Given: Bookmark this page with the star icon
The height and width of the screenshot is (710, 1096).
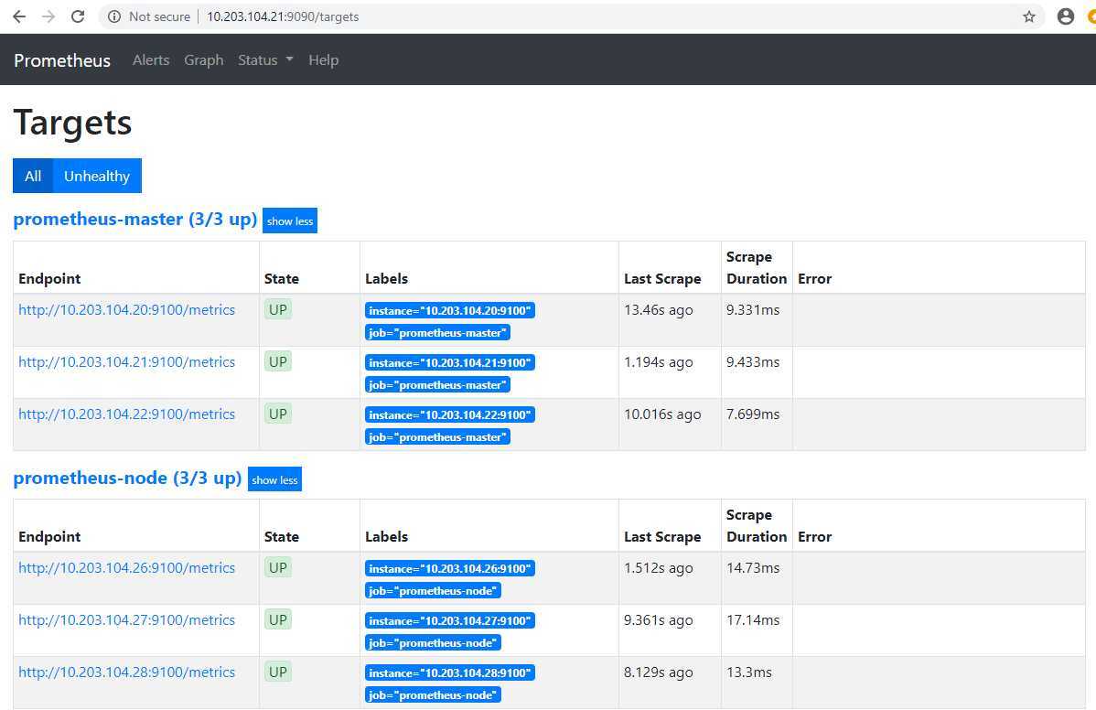Looking at the screenshot, I should [1029, 16].
